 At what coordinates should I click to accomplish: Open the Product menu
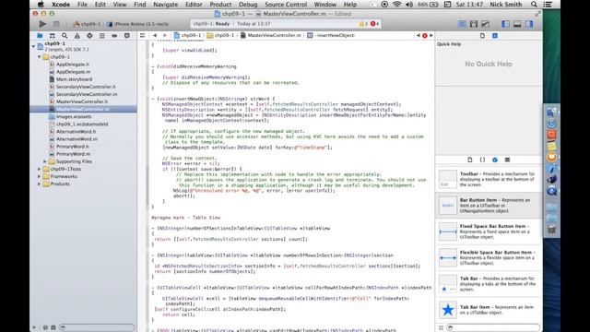[x=220, y=5]
